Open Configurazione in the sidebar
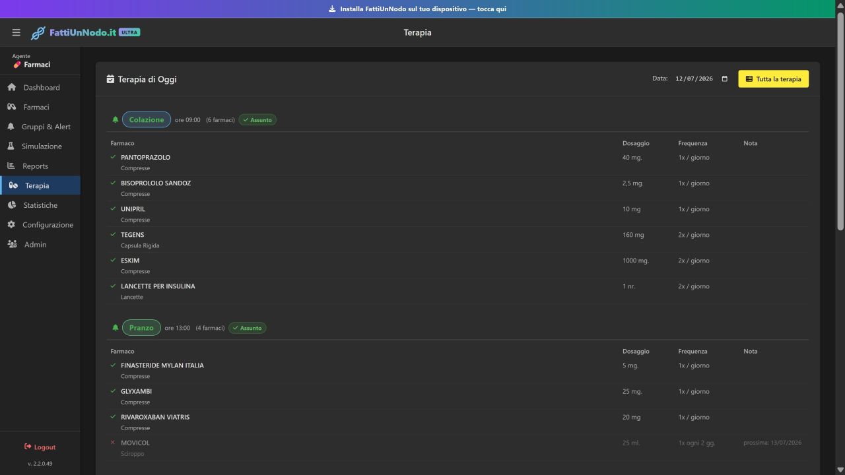The width and height of the screenshot is (845, 475). pyautogui.click(x=40, y=225)
